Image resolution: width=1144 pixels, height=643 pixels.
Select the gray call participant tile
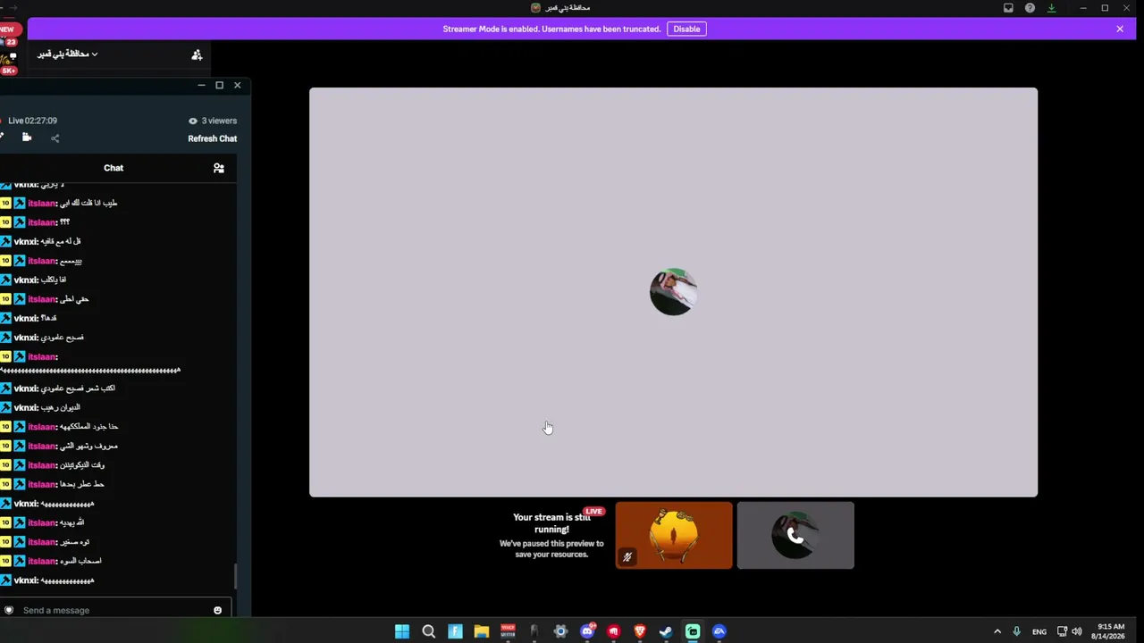click(795, 535)
